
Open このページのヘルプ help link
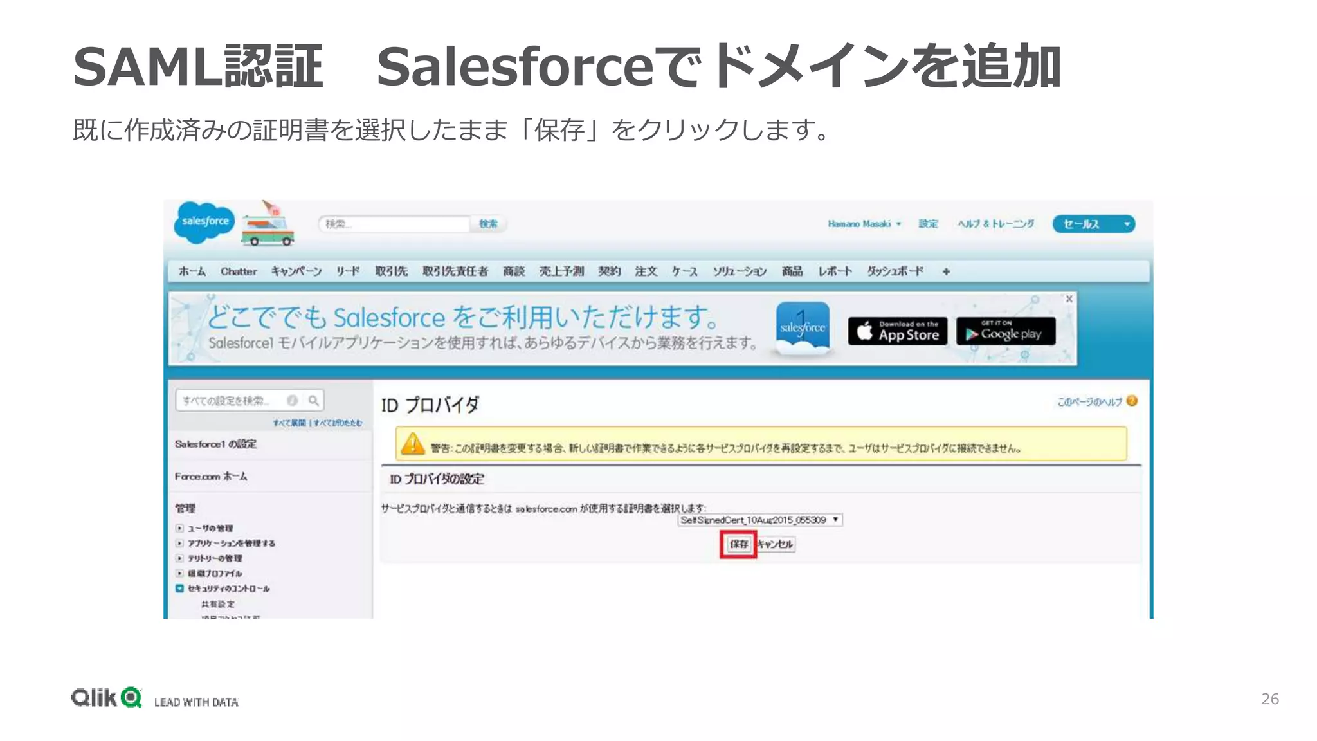[1089, 402]
